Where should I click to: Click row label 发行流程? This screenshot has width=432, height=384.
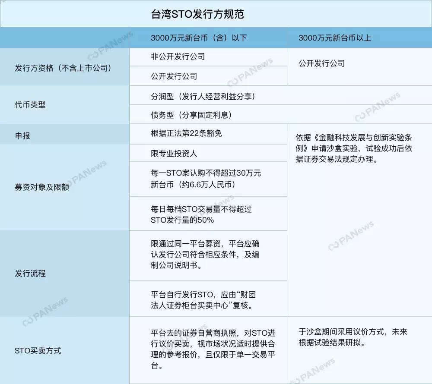tap(30, 274)
